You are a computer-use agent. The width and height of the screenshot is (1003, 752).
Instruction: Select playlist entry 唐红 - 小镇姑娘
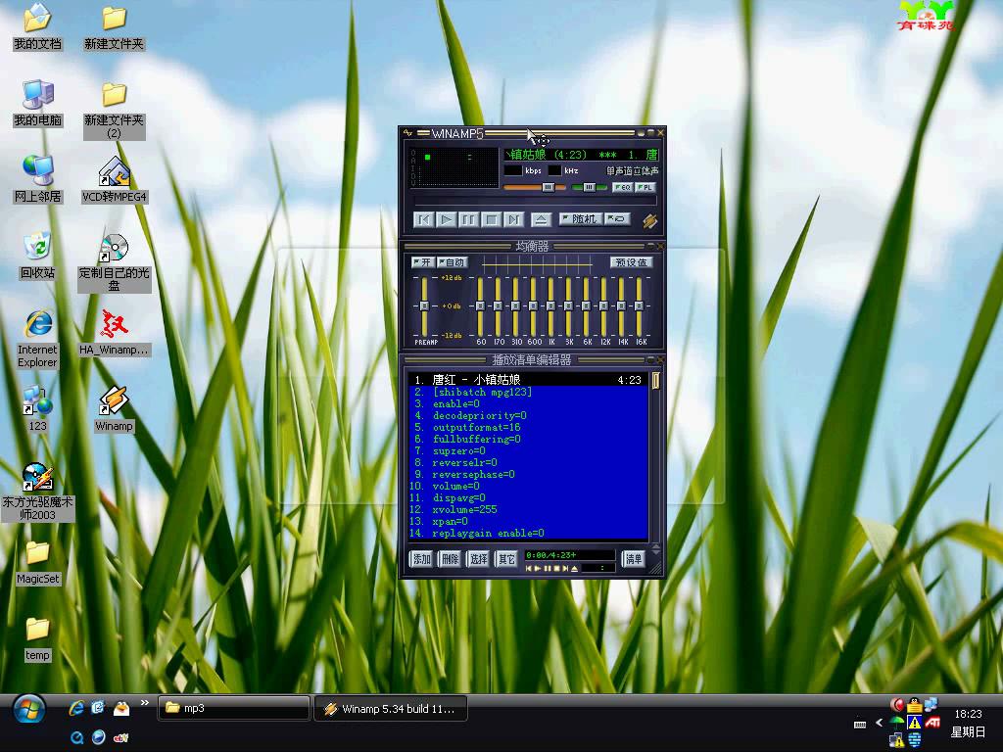point(528,380)
